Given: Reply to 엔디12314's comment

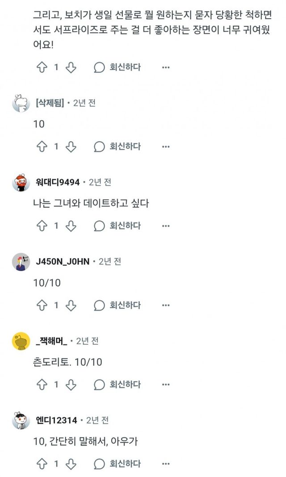Looking at the screenshot, I should pyautogui.click(x=118, y=464).
